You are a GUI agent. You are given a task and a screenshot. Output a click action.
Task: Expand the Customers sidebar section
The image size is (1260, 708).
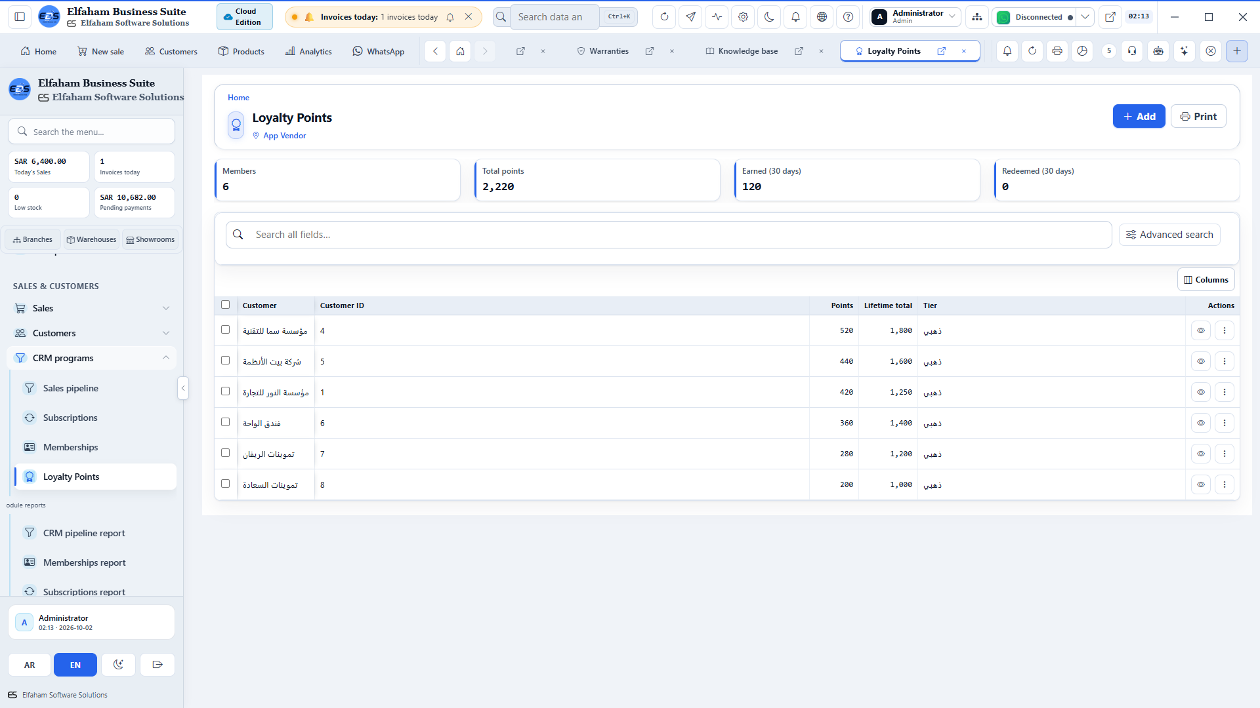(x=92, y=333)
